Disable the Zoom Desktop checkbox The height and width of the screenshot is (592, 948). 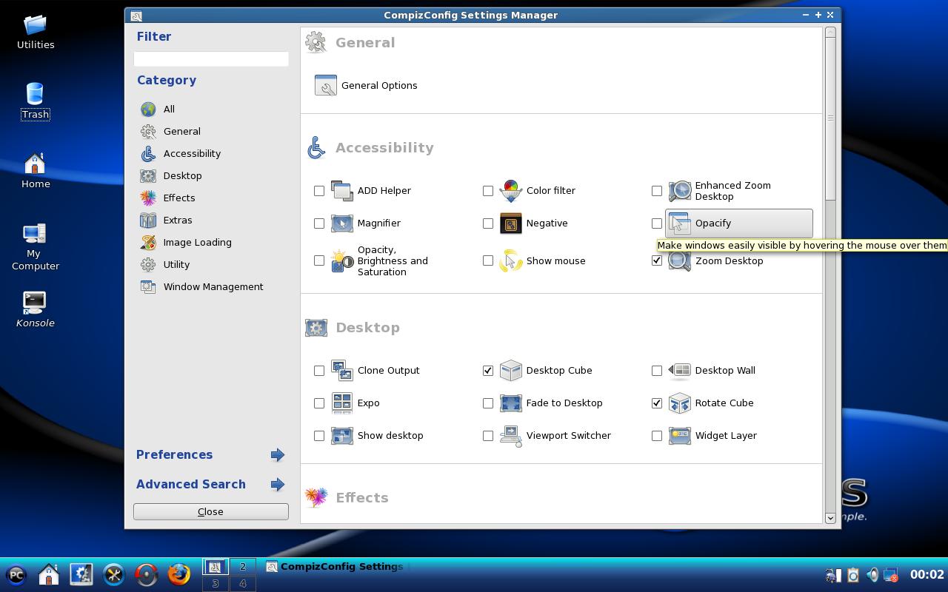pos(657,260)
